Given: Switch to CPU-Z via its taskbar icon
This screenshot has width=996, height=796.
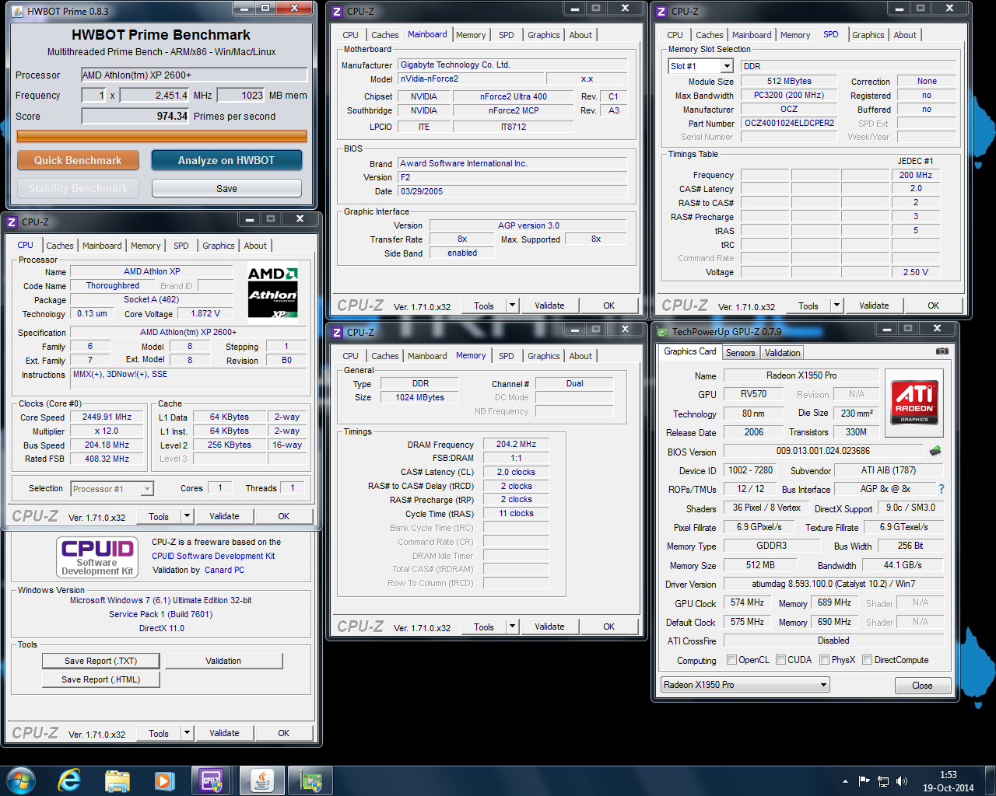Looking at the screenshot, I should click(x=211, y=780).
